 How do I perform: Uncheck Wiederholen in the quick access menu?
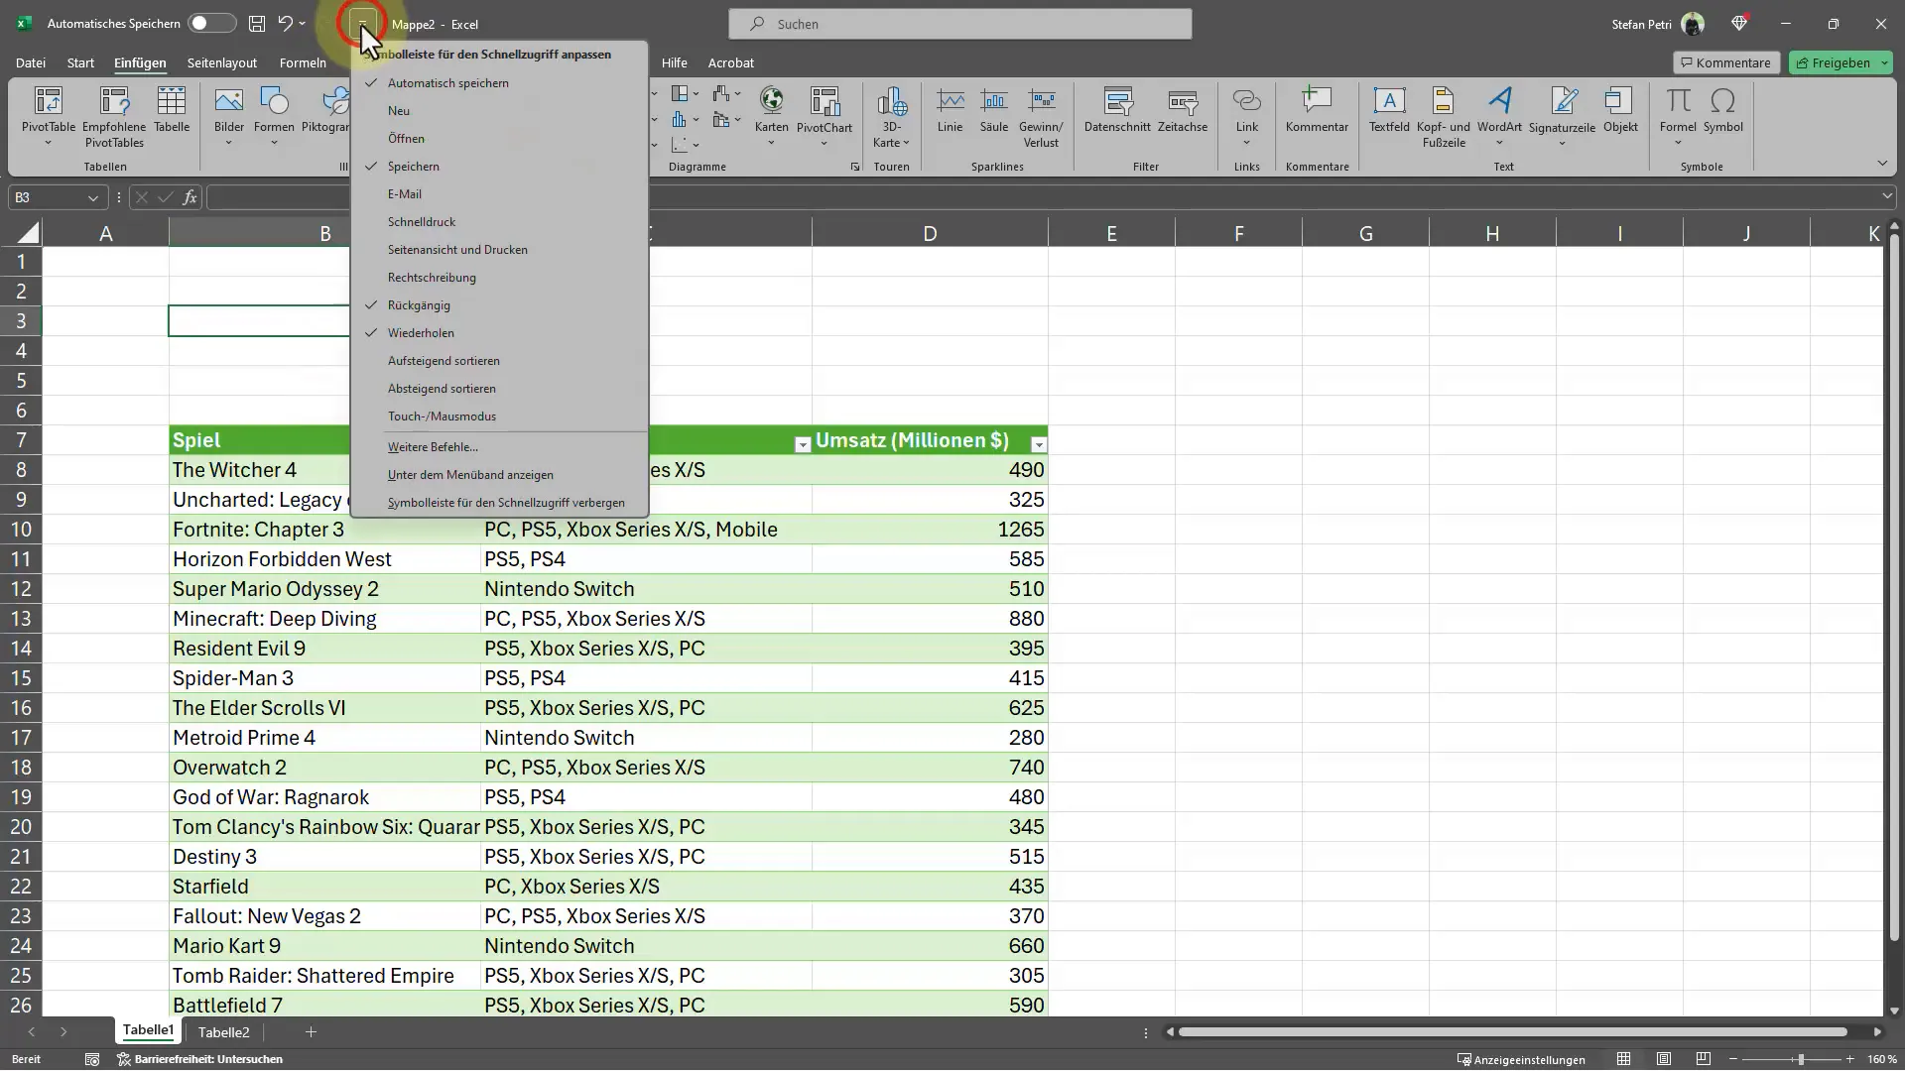[x=499, y=333]
